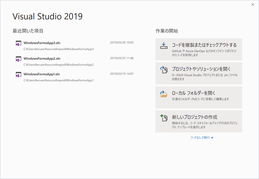The image size is (259, 179).
Task: Click the open project or solution icon
Action: [x=164, y=70]
